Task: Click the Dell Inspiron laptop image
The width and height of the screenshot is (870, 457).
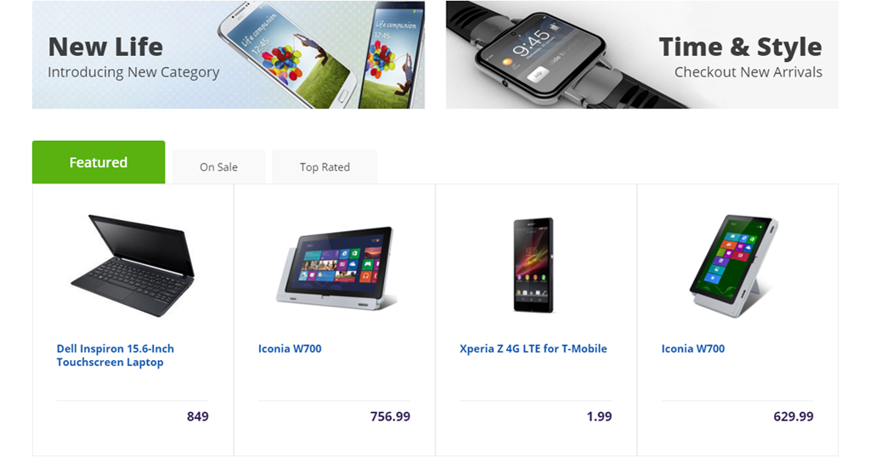Action: pos(133,266)
